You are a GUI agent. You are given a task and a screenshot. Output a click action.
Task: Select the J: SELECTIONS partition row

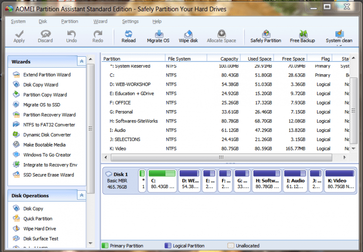coord(226,139)
